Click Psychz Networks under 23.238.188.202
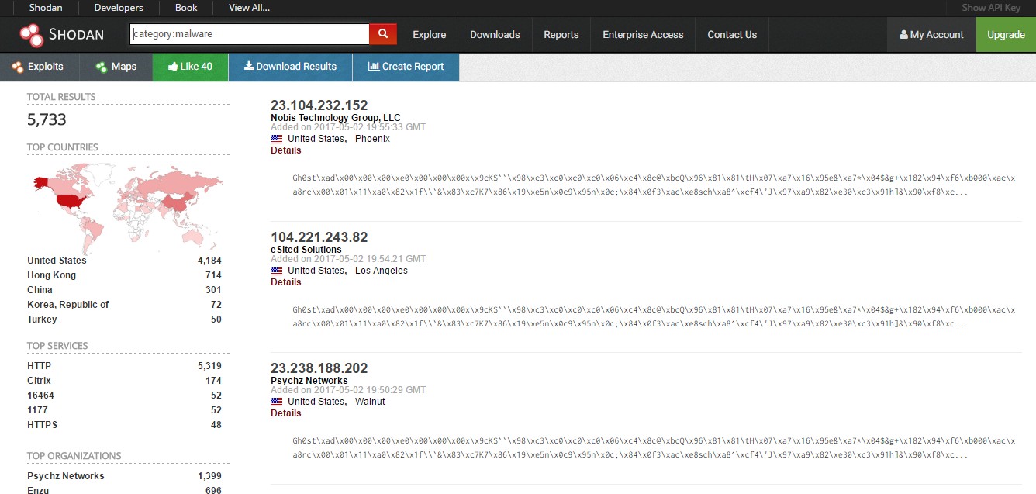 tap(309, 381)
